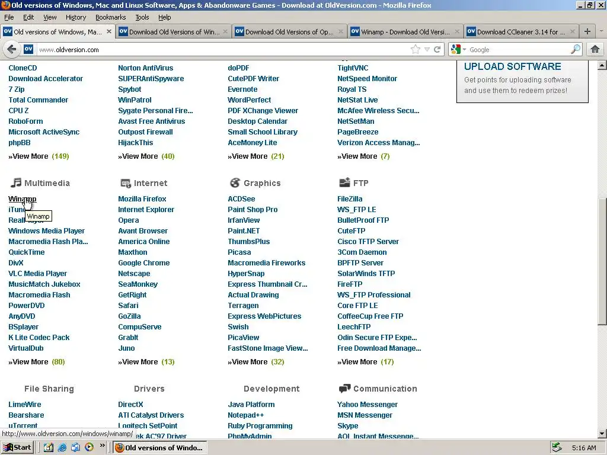
Task: Open a new tab with the plus icon
Action: pos(587,32)
